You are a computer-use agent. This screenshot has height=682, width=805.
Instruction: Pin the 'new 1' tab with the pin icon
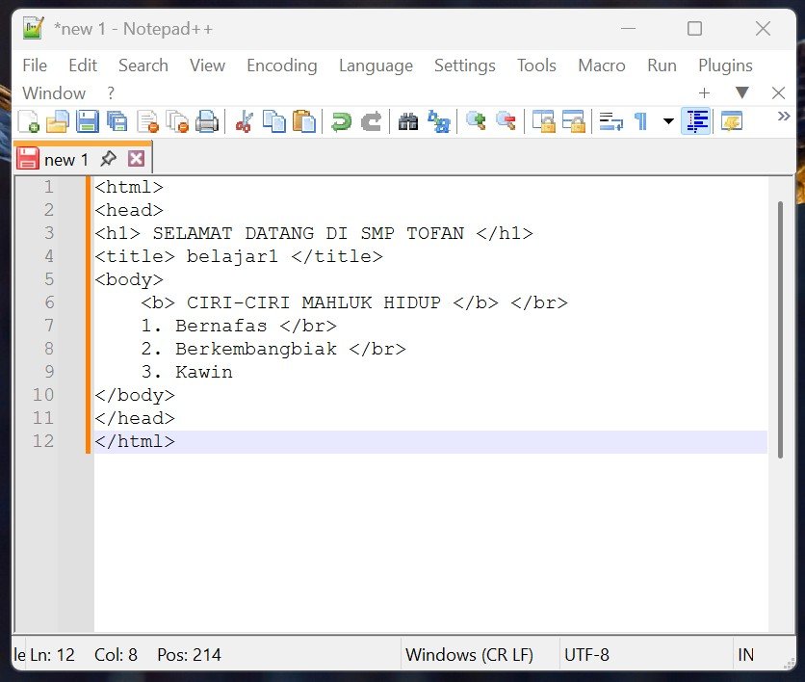coord(107,158)
